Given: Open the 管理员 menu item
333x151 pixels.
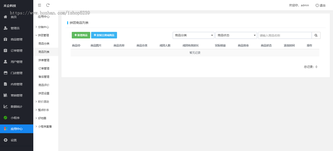Looking at the screenshot, I should pyautogui.click(x=17, y=28).
